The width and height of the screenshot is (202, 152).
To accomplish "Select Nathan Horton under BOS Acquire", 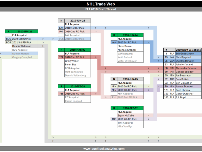I will [x=25, y=53].
